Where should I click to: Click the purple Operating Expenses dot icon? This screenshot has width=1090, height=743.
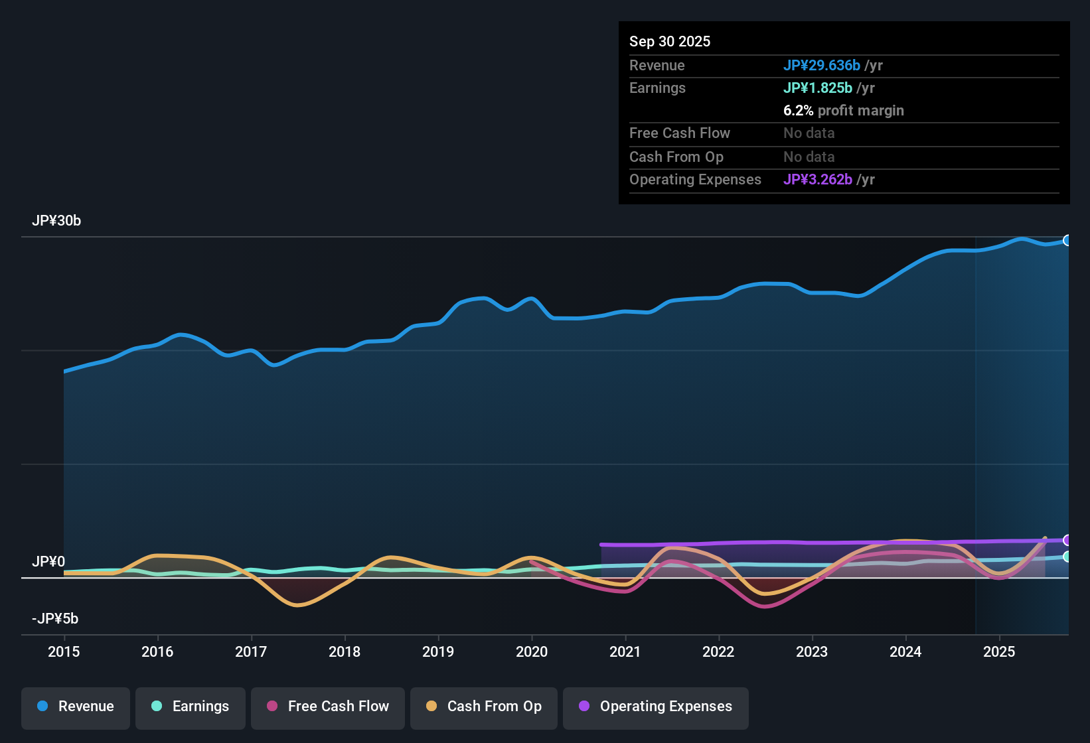583,707
